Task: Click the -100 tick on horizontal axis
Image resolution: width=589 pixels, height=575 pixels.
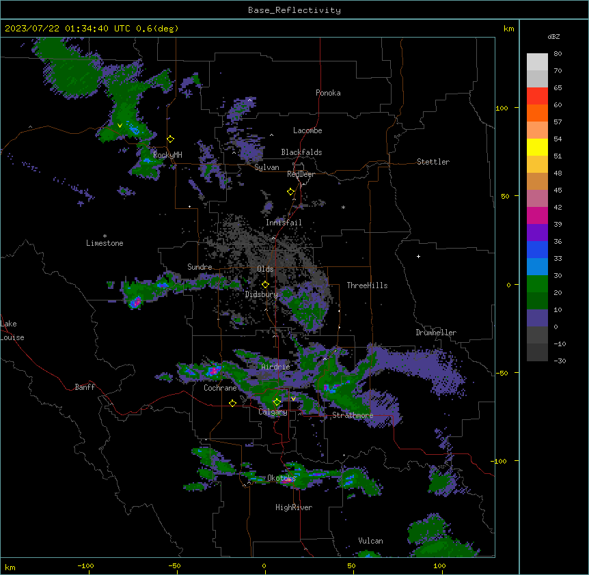Action: 85,565
